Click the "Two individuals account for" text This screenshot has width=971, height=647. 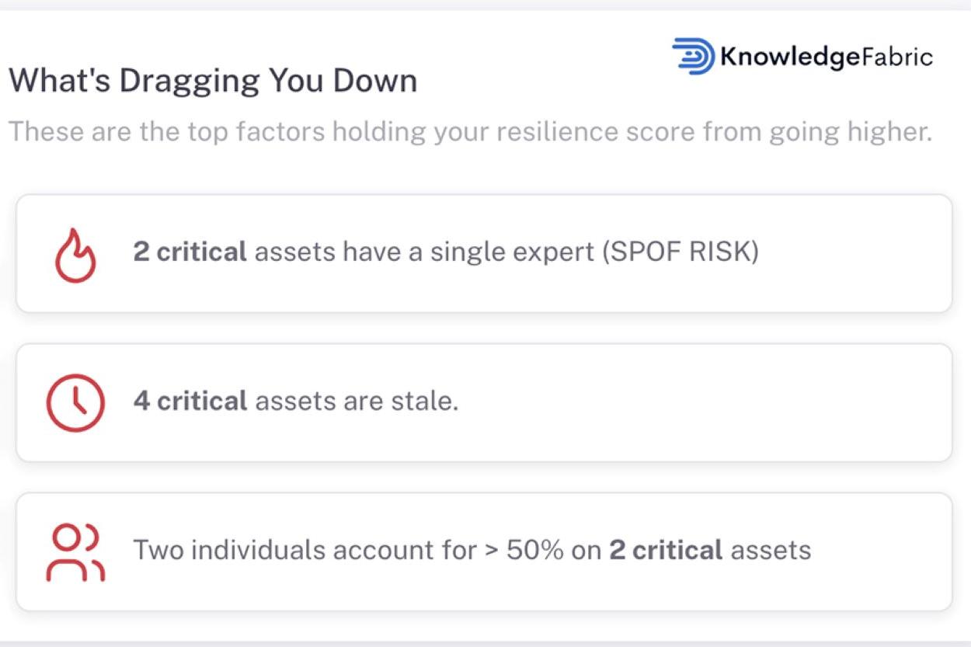(305, 550)
